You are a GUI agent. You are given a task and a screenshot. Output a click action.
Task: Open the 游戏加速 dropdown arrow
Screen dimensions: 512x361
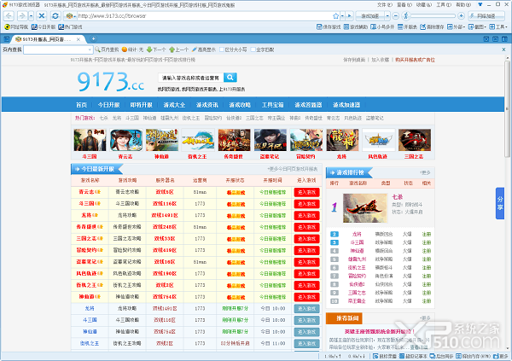(387, 15)
